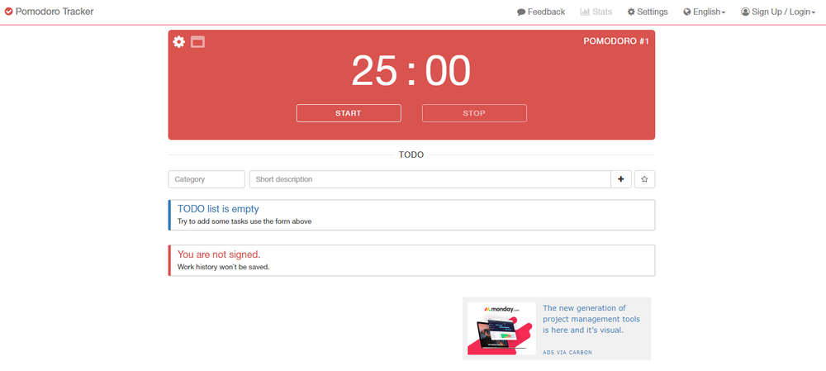Click the STOP button
The image size is (826, 371).
474,113
